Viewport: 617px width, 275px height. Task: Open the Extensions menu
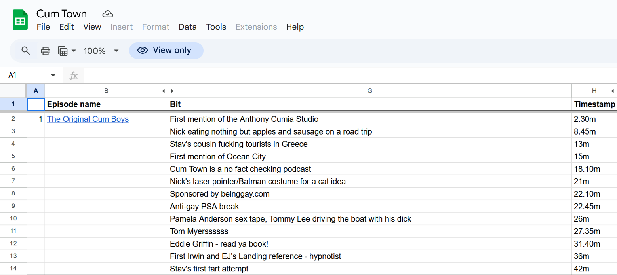point(256,27)
